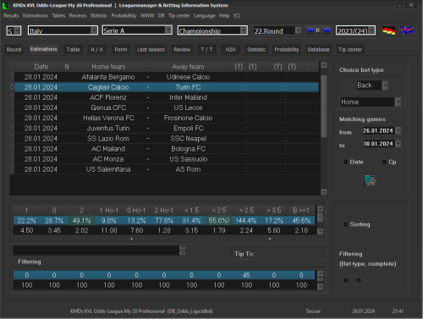Click the Home team column header

click(x=108, y=67)
